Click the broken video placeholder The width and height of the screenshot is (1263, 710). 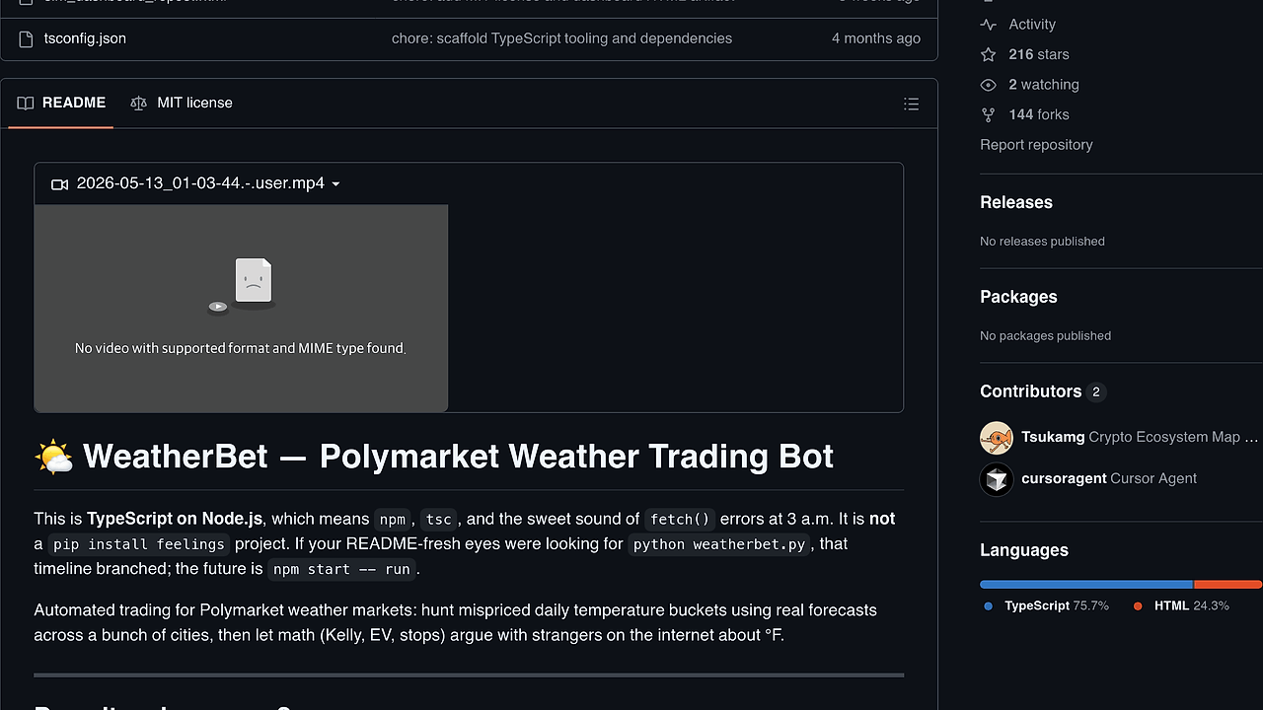241,308
